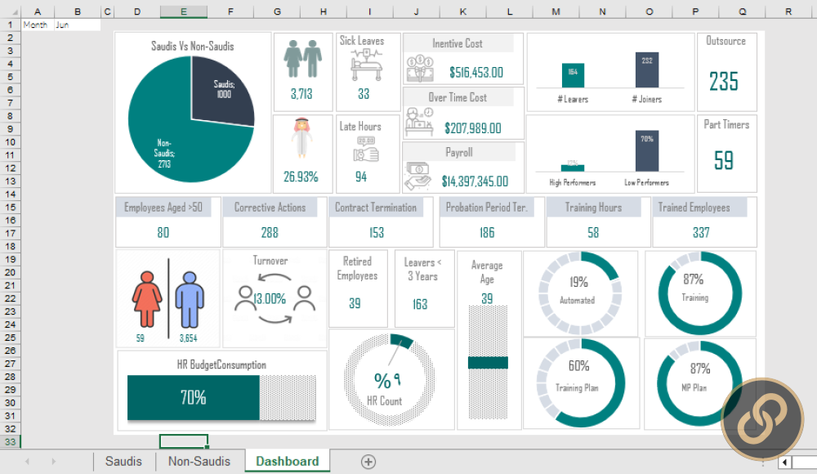Click the 19% Automated donut chart

click(580, 293)
